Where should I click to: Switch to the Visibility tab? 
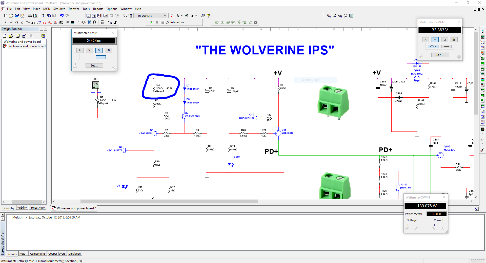pyautogui.click(x=22, y=208)
